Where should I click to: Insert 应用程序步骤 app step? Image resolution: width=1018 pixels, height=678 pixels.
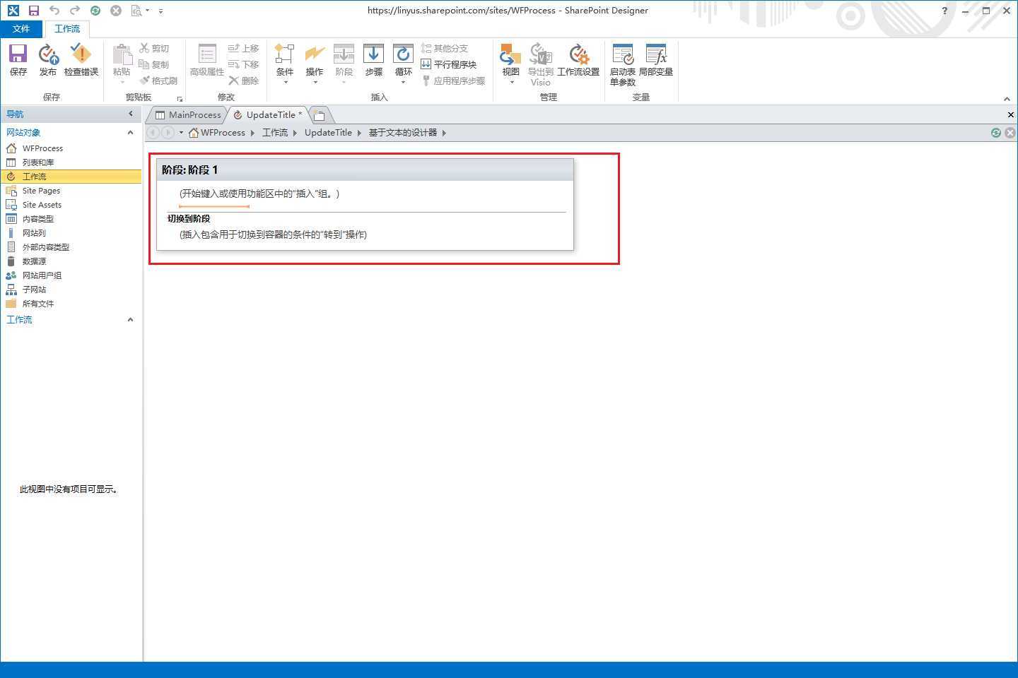453,81
